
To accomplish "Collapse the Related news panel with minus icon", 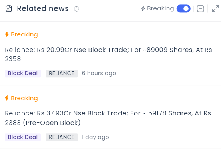I will coord(201,8).
